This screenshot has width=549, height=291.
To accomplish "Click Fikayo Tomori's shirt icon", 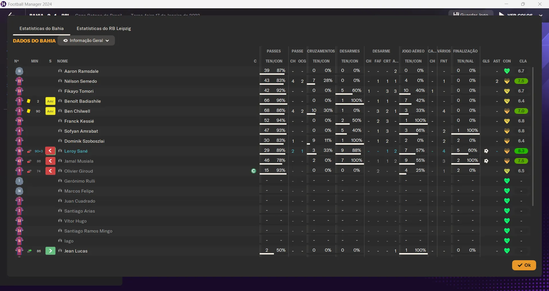I will (x=19, y=91).
